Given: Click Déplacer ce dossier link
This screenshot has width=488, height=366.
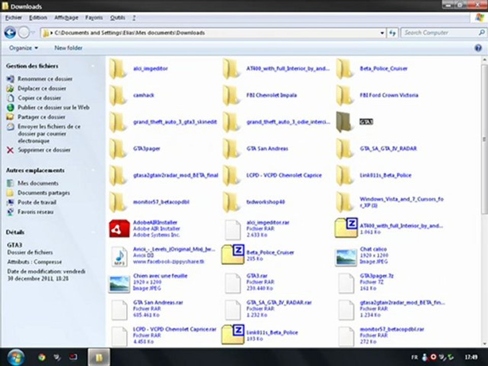Looking at the screenshot, I should click(42, 88).
